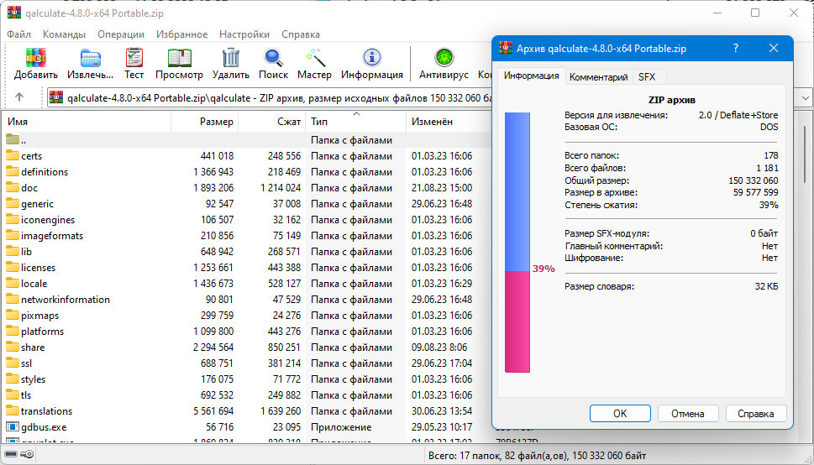Switch to the Комментарий tab

coord(598,76)
